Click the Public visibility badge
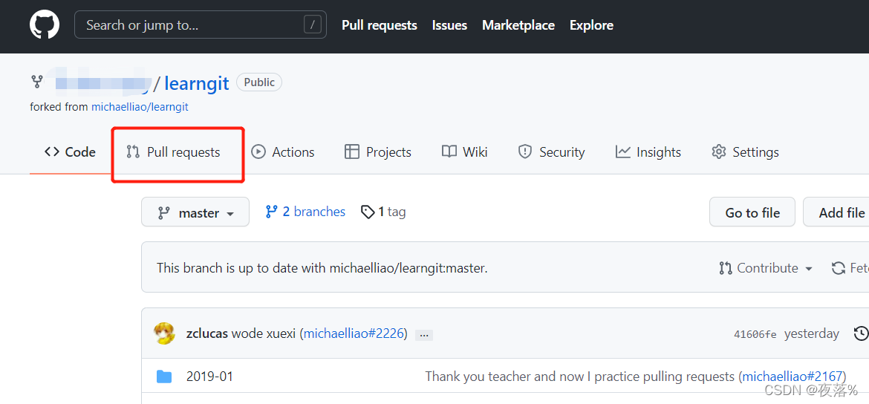The height and width of the screenshot is (404, 869). (258, 82)
